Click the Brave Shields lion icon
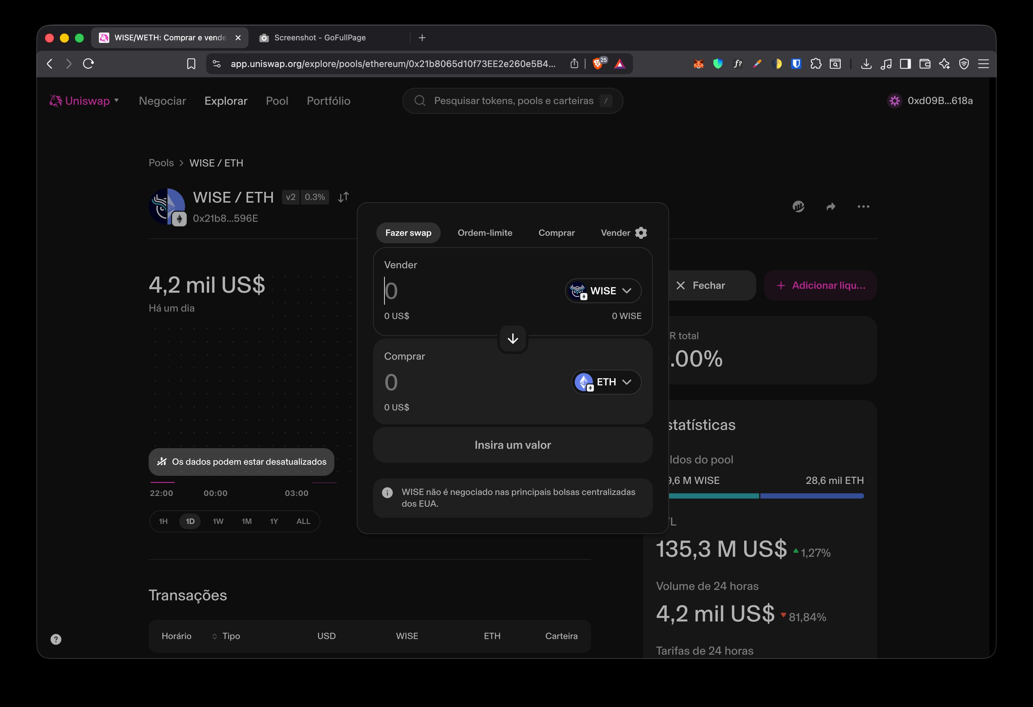This screenshot has height=707, width=1033. pos(598,63)
